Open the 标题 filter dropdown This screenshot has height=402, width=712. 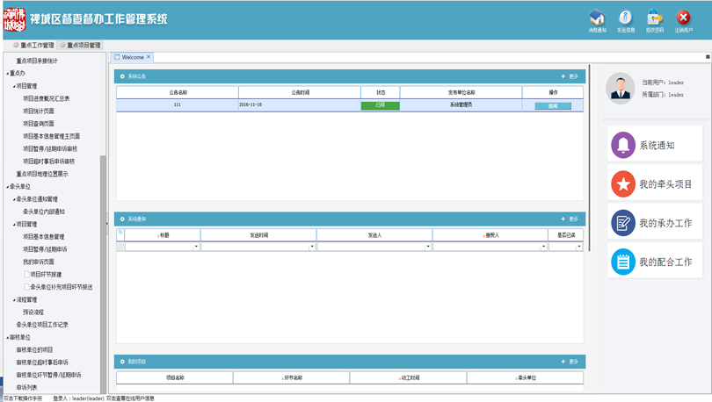(x=196, y=247)
